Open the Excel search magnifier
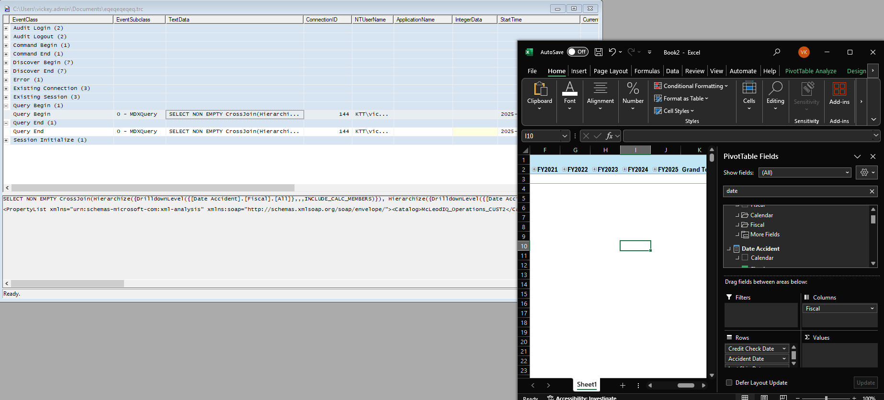Image resolution: width=884 pixels, height=400 pixels. [x=777, y=52]
